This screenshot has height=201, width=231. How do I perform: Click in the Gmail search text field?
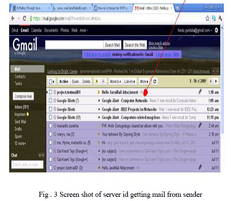click(x=74, y=45)
